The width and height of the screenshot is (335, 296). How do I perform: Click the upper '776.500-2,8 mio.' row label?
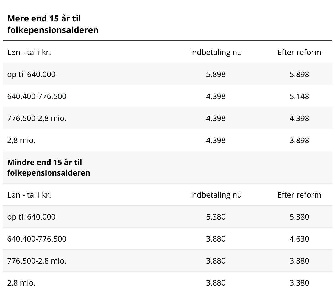tap(37, 118)
